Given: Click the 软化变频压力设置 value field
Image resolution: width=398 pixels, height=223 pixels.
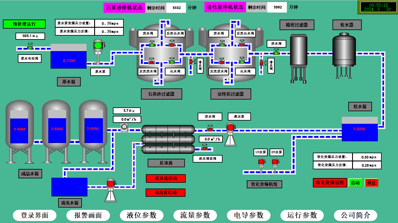Looking at the screenshot, I should 367,157.
